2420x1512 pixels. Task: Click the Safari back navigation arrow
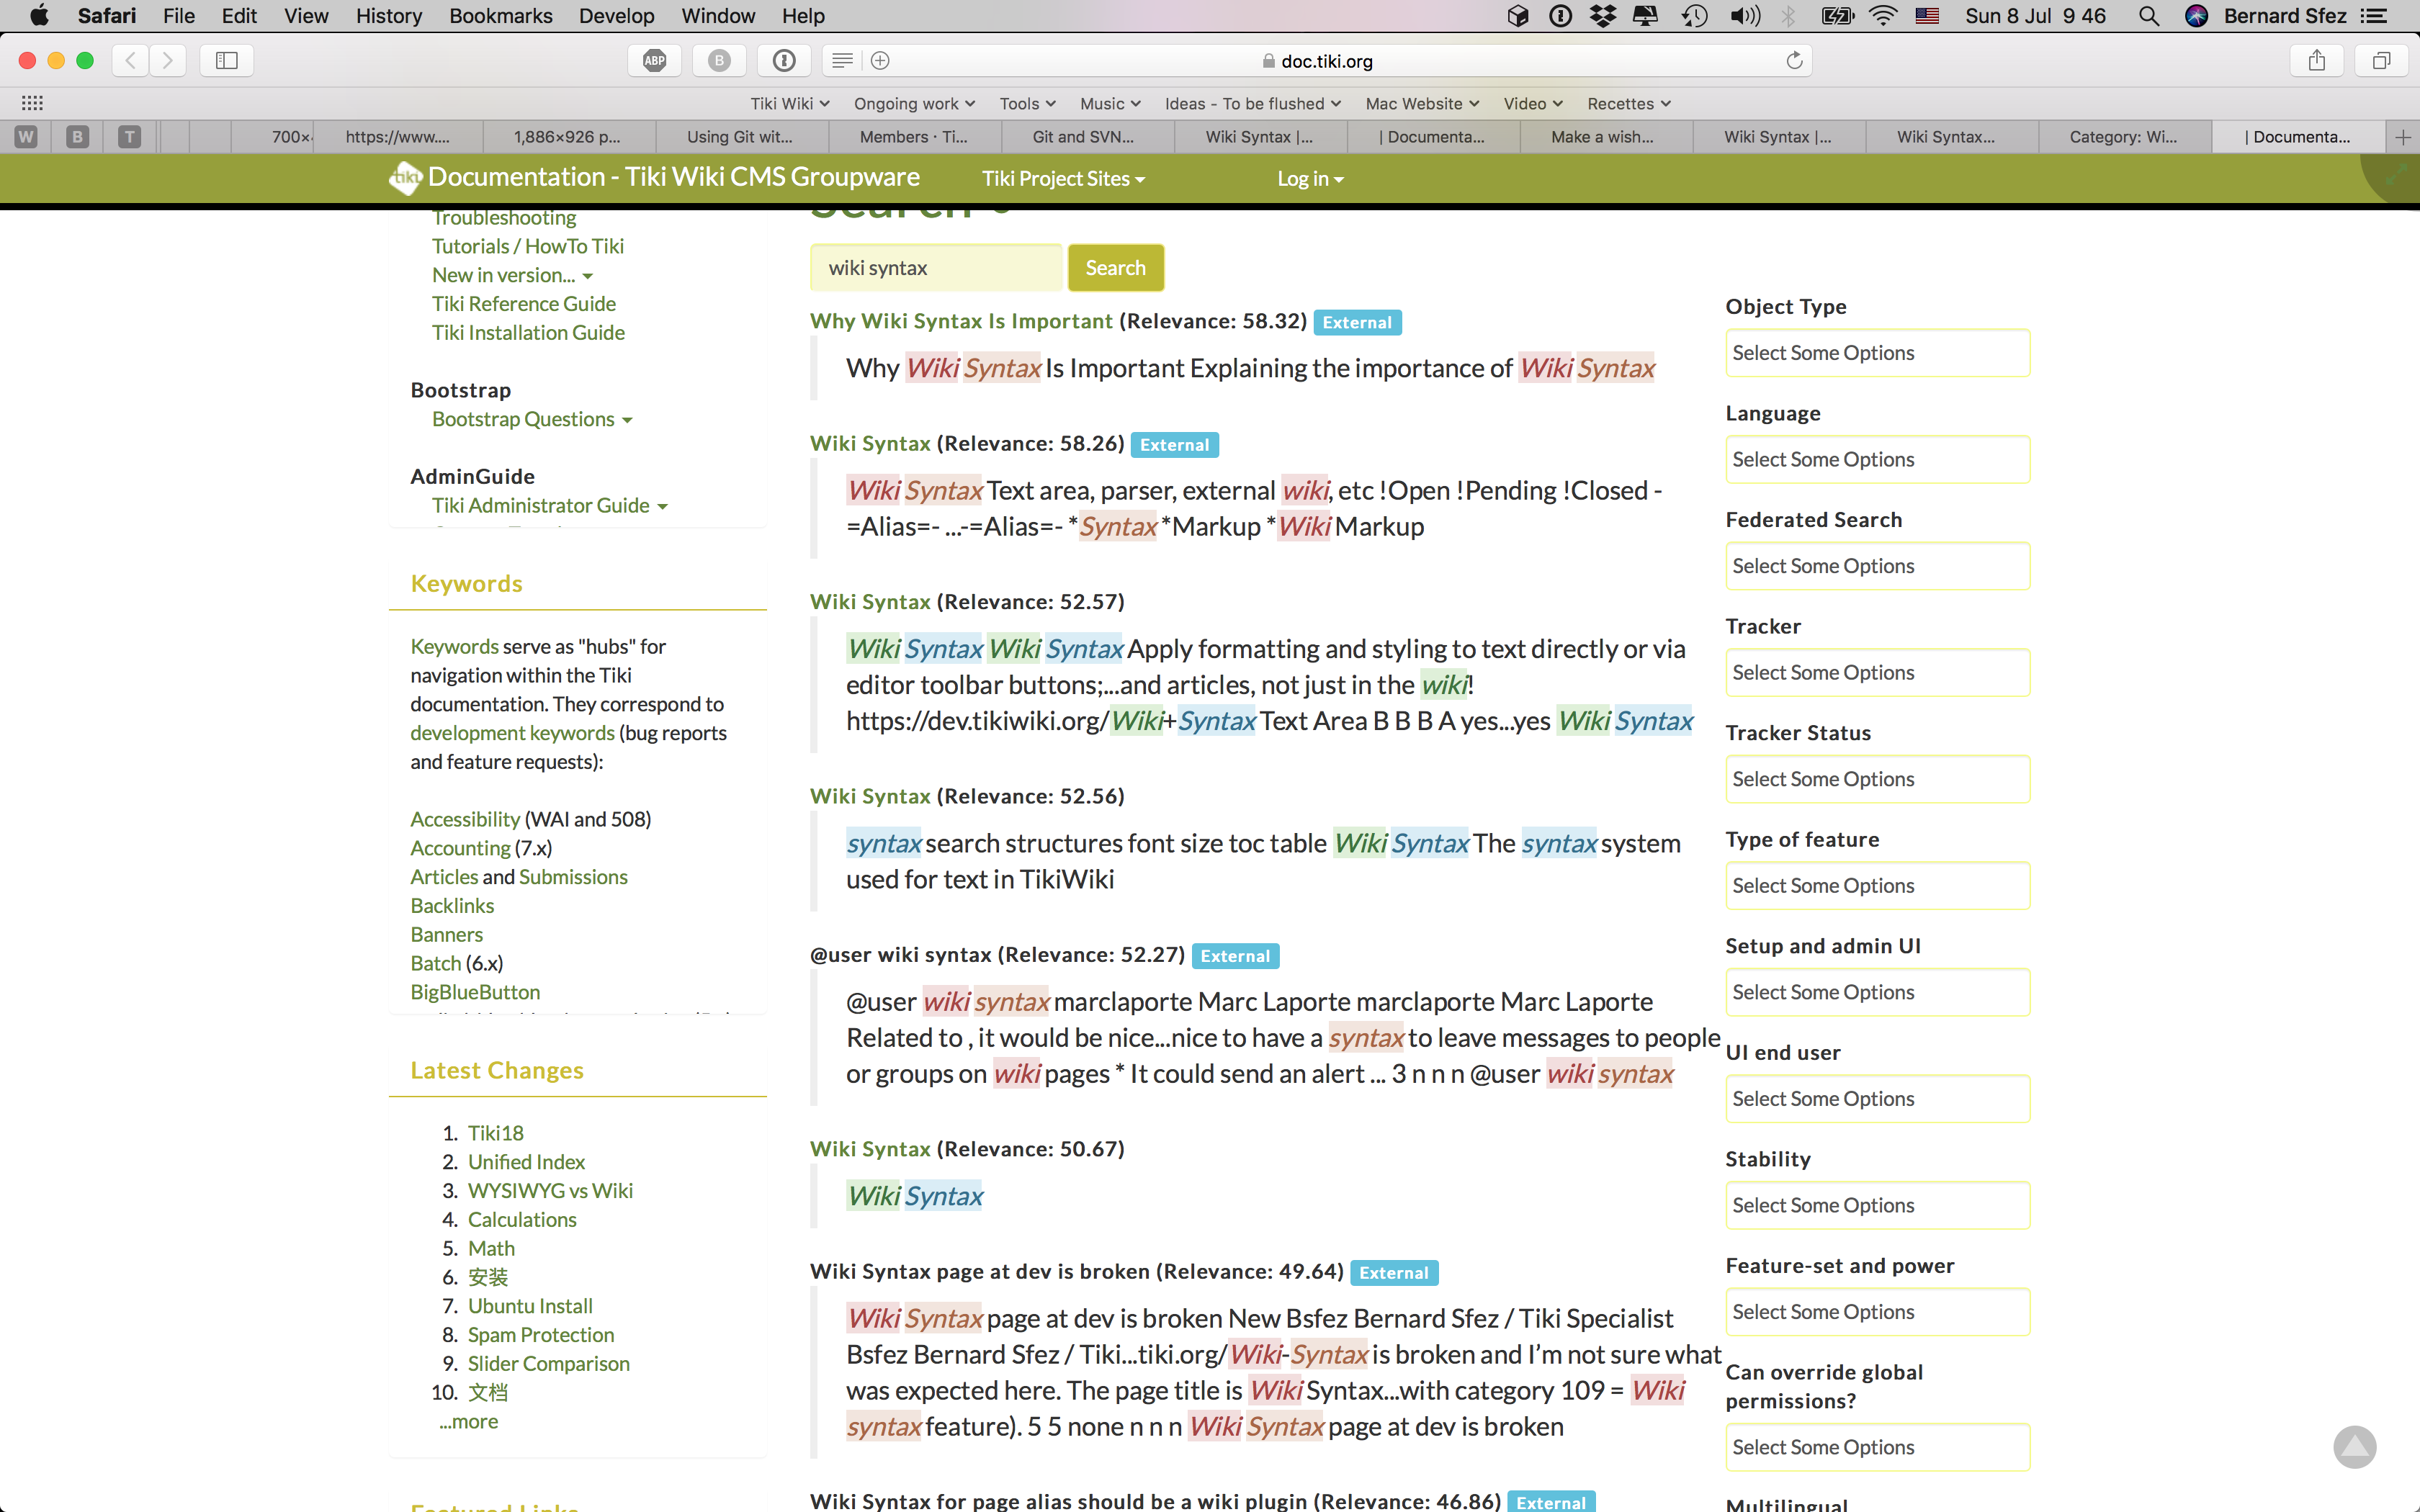[x=130, y=61]
